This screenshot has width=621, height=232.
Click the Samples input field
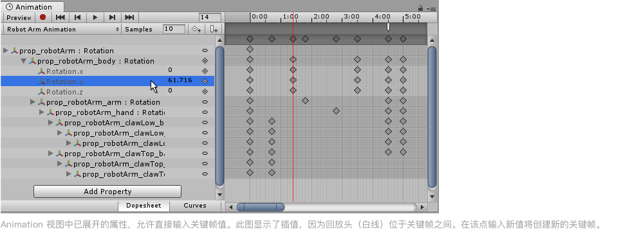tap(174, 29)
